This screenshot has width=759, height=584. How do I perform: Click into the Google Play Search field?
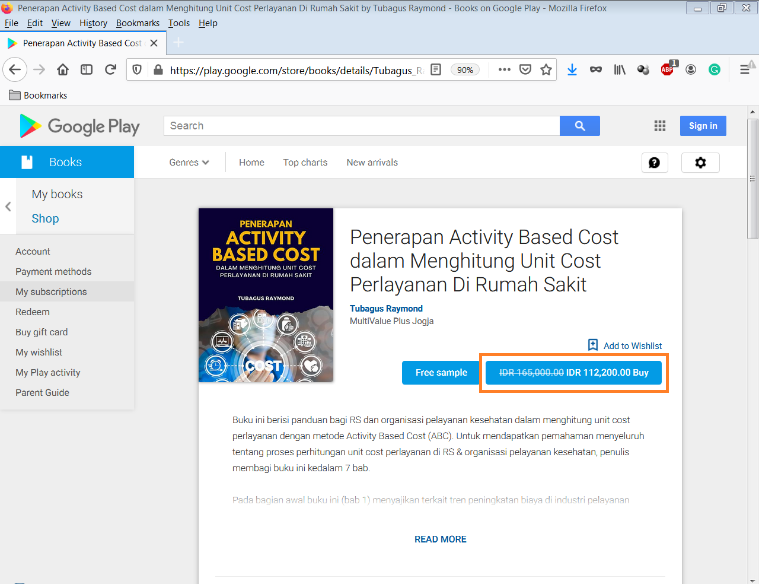[362, 126]
